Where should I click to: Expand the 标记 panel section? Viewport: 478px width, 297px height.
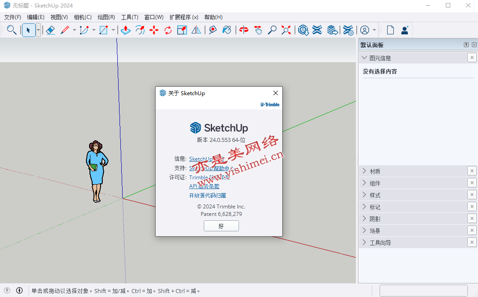pos(364,207)
